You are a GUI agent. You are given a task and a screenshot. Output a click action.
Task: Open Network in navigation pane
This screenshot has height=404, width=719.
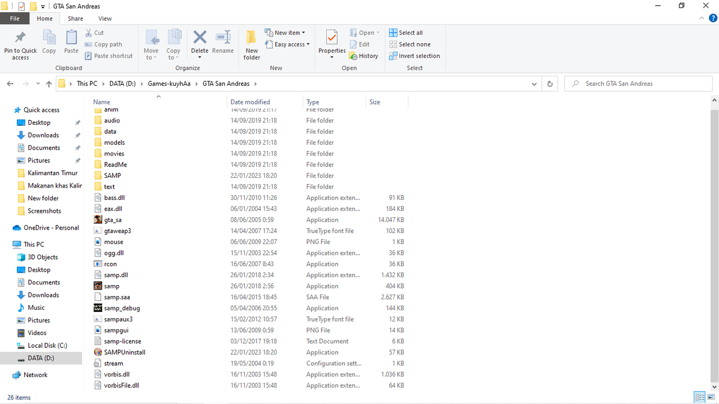pyautogui.click(x=35, y=375)
